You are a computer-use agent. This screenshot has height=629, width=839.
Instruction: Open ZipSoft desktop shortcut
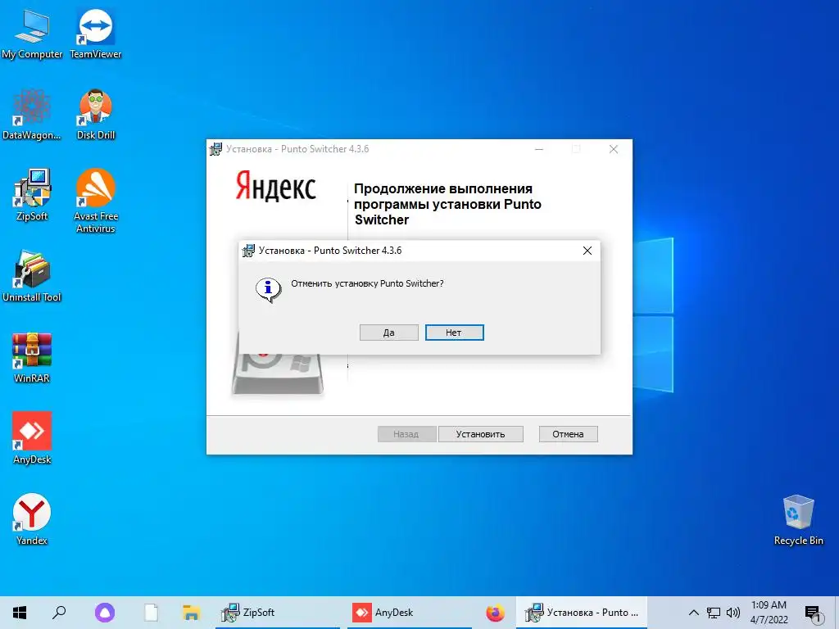tap(32, 195)
